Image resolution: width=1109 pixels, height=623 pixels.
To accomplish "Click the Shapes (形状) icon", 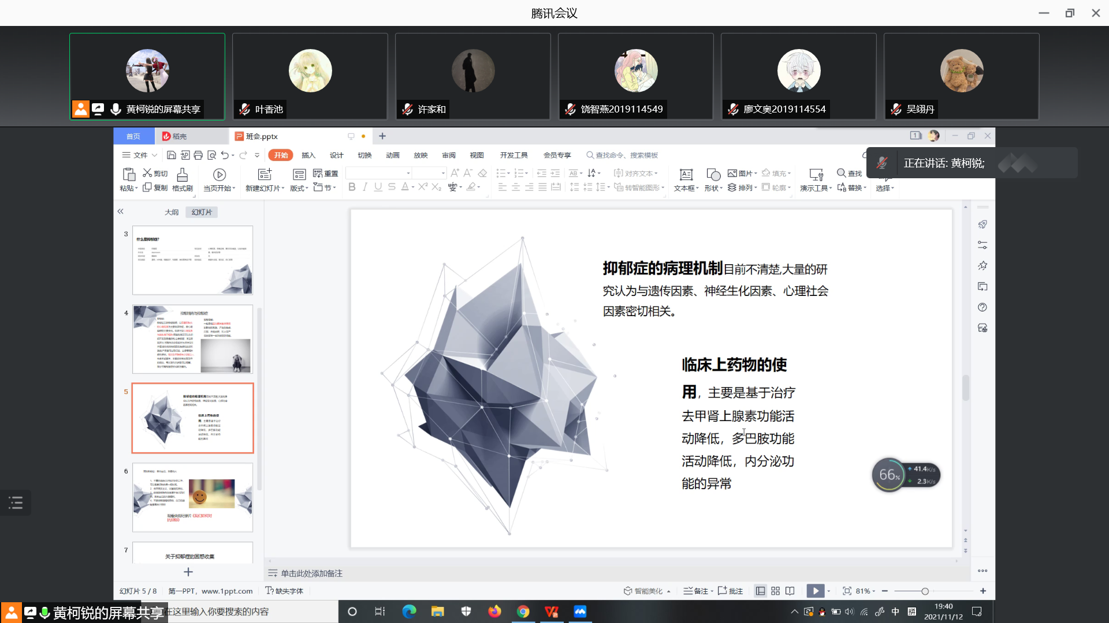I will pos(713,175).
